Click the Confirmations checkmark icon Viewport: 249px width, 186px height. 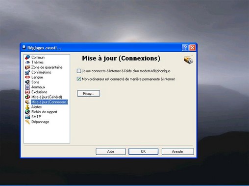pyautogui.click(x=27, y=72)
